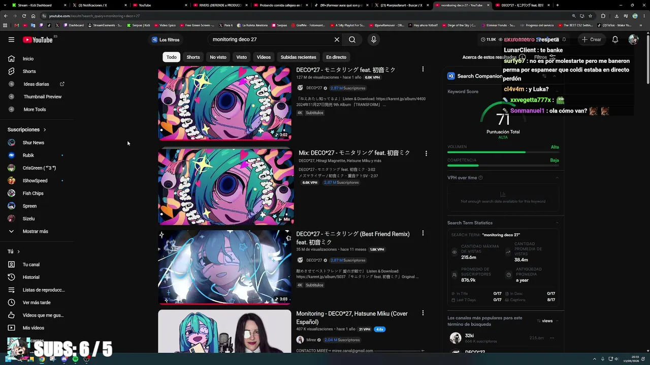Screen dimensions: 650x365
Task: Open the YouTube guide hamburger menu
Action: coord(11,40)
